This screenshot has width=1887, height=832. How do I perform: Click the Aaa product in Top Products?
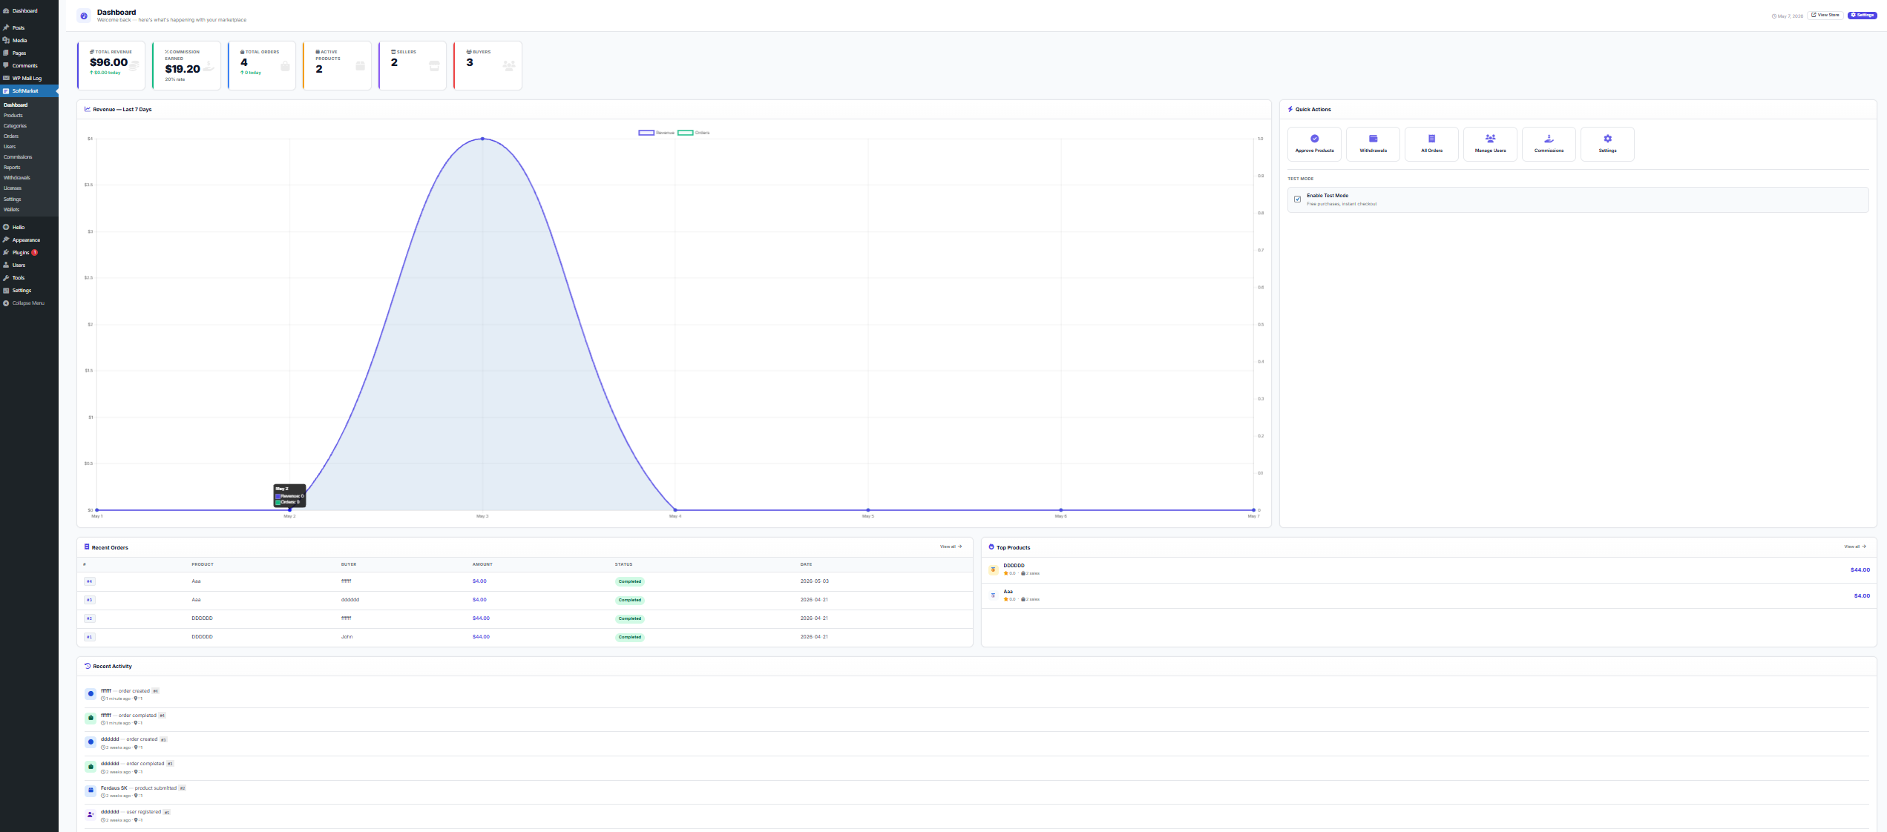point(1008,592)
